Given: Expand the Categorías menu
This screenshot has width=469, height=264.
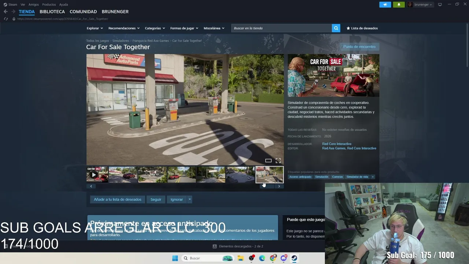Looking at the screenshot, I should (155, 28).
